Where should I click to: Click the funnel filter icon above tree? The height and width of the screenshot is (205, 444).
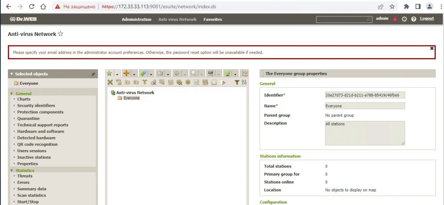pos(237,82)
